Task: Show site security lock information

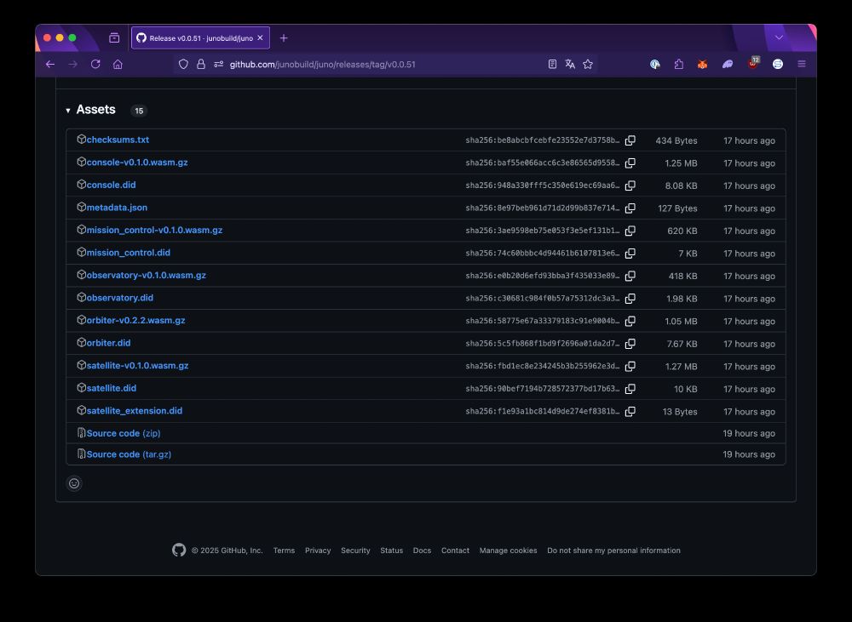Action: (x=200, y=64)
